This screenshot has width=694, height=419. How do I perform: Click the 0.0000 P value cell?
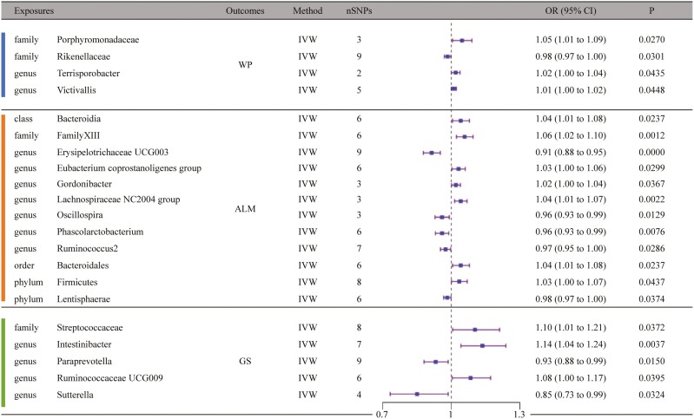pos(651,152)
